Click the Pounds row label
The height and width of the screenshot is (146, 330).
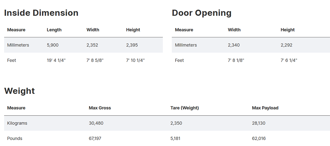point(15,138)
